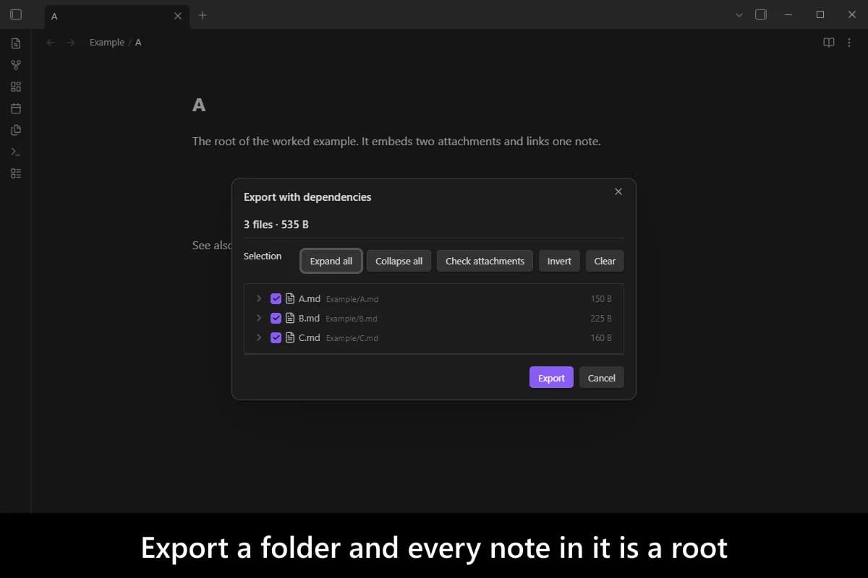Invert the file selection

coord(559,261)
